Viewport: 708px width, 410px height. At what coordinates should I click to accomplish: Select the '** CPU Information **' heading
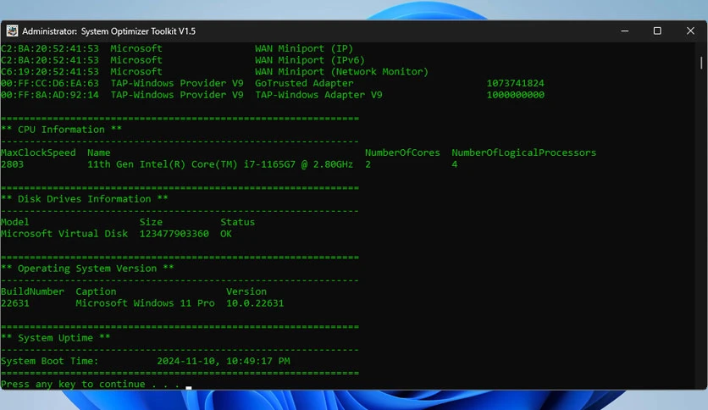62,130
